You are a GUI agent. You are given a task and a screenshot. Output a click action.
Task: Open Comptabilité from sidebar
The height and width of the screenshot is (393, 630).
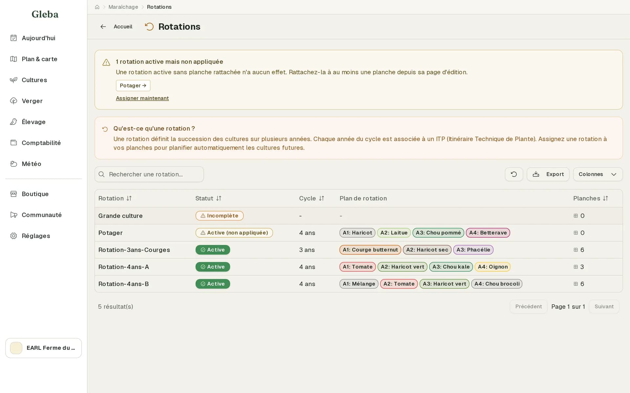coord(43,143)
